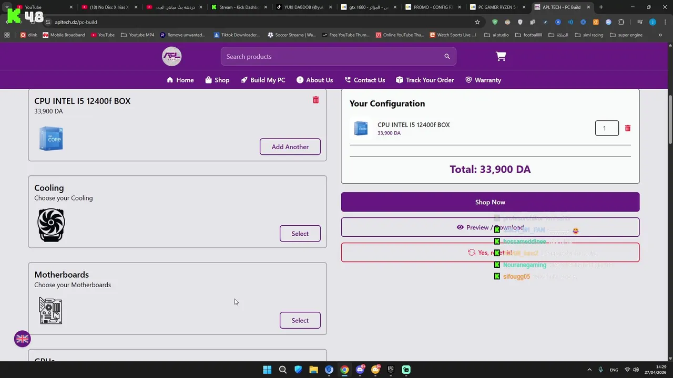Open the language flag selector
Viewport: 673px width, 378px height.
tap(22, 339)
